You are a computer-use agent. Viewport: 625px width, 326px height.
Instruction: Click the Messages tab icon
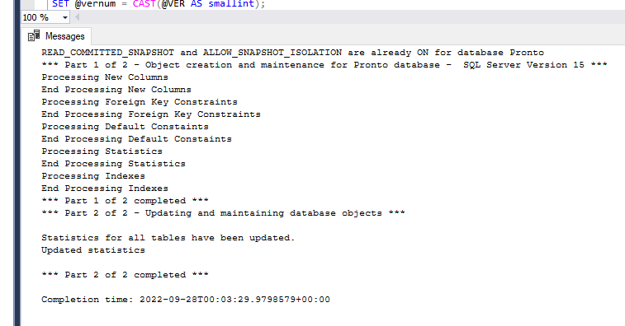[34, 35]
